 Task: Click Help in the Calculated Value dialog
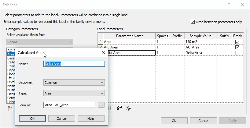pyautogui.click(x=91, y=118)
